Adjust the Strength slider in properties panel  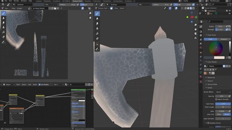tap(220, 30)
